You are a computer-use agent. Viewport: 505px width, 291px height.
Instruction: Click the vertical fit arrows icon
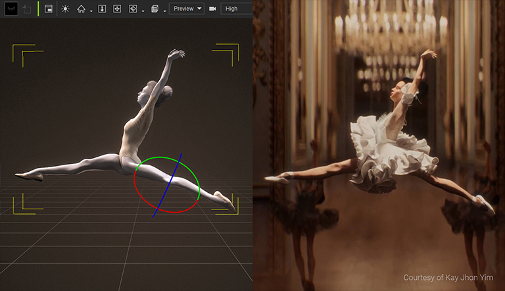[102, 9]
